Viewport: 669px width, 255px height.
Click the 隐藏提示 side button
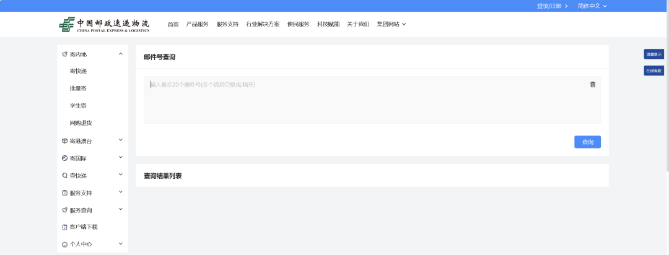(x=654, y=54)
